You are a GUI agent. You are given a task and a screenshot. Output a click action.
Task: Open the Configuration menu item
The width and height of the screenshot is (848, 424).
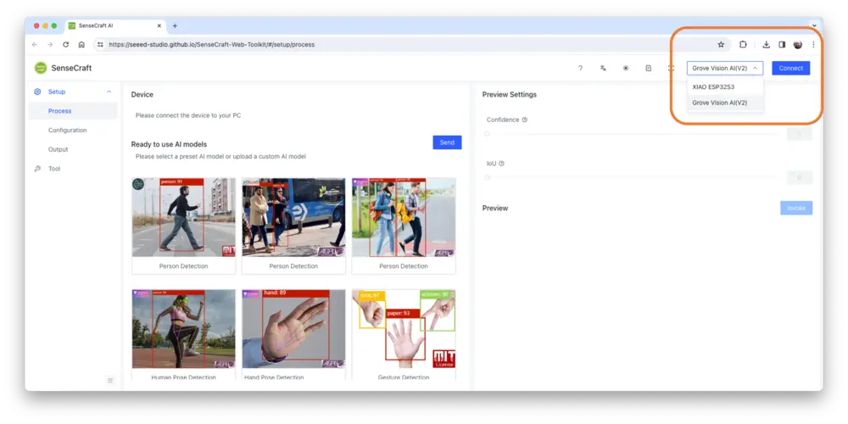pos(68,130)
